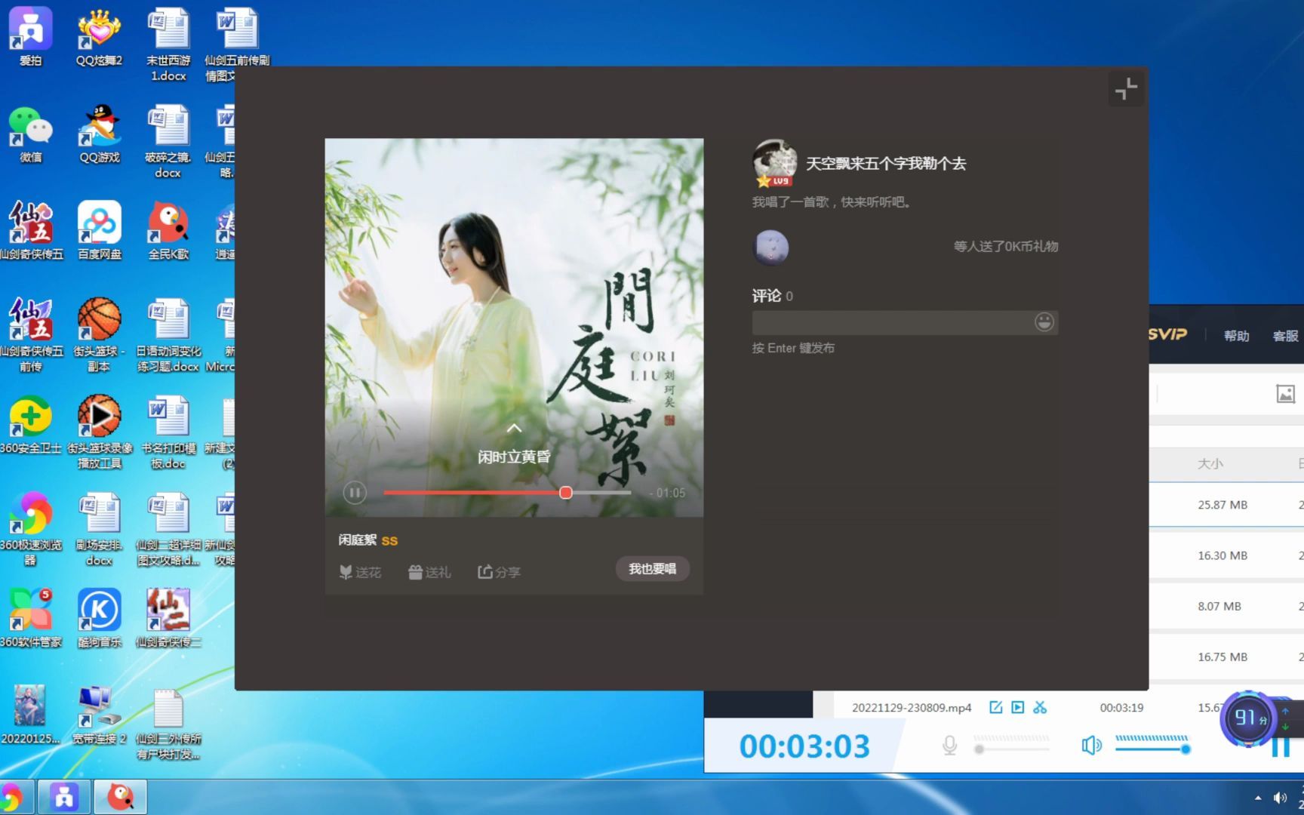1304x815 pixels.
Task: Send a gift with the 送礼 button
Action: (429, 572)
